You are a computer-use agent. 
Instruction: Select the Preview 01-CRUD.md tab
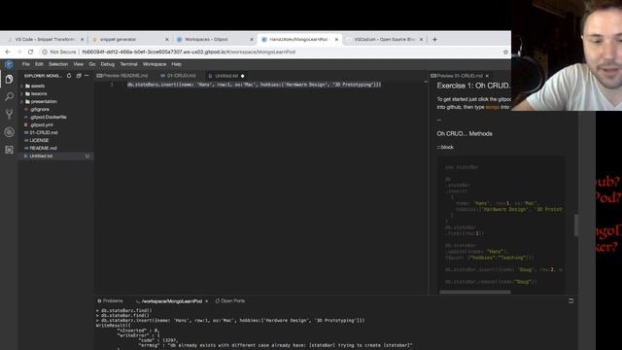(x=460, y=76)
